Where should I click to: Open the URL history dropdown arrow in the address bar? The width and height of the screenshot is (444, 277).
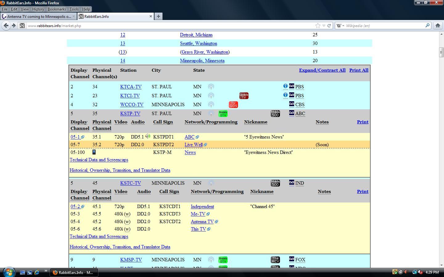324,26
